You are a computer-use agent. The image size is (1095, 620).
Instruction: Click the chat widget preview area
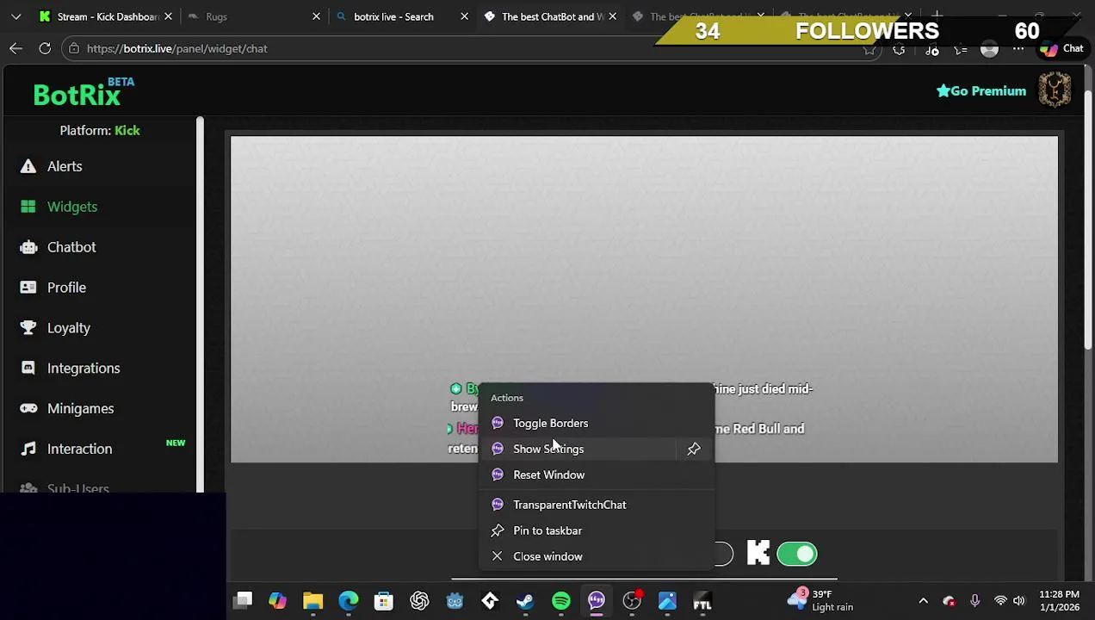[x=644, y=299]
